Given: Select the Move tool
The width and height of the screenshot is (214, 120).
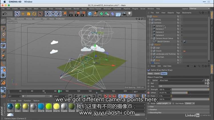Looking at the screenshot, I should pyautogui.click(x=23, y=14).
